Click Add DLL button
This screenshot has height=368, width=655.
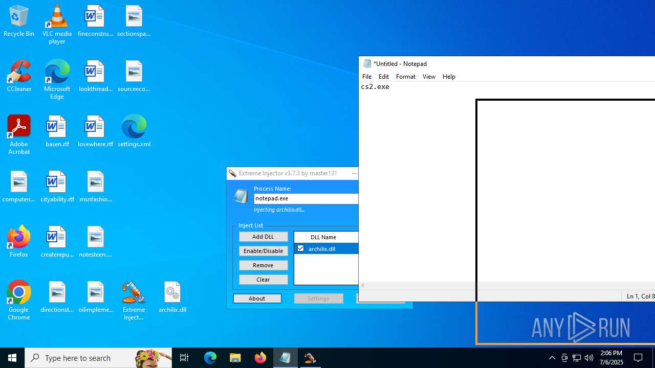[263, 237]
